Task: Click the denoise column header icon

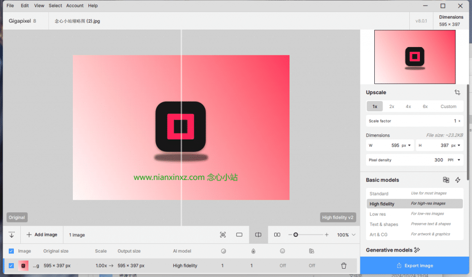Action: coord(224,251)
